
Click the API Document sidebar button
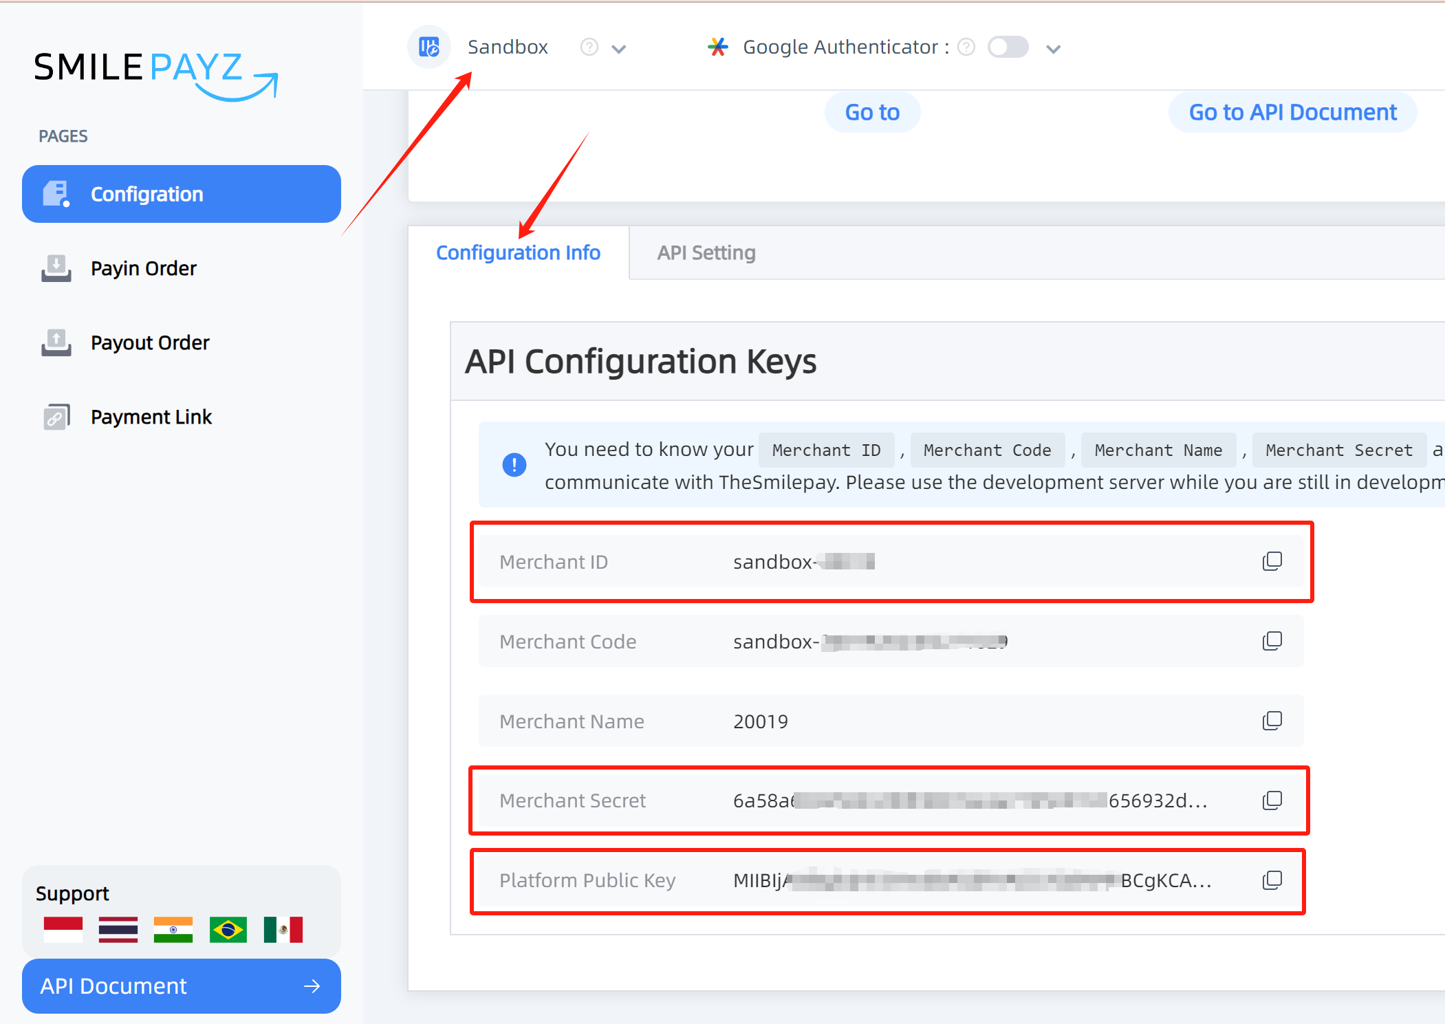tap(182, 986)
